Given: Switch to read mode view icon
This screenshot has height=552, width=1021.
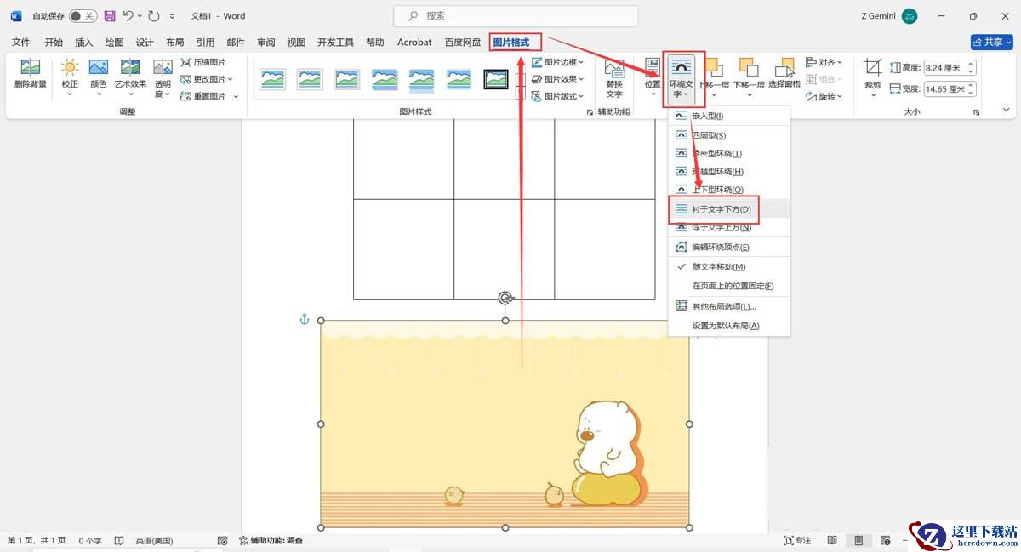Looking at the screenshot, I should pyautogui.click(x=832, y=541).
